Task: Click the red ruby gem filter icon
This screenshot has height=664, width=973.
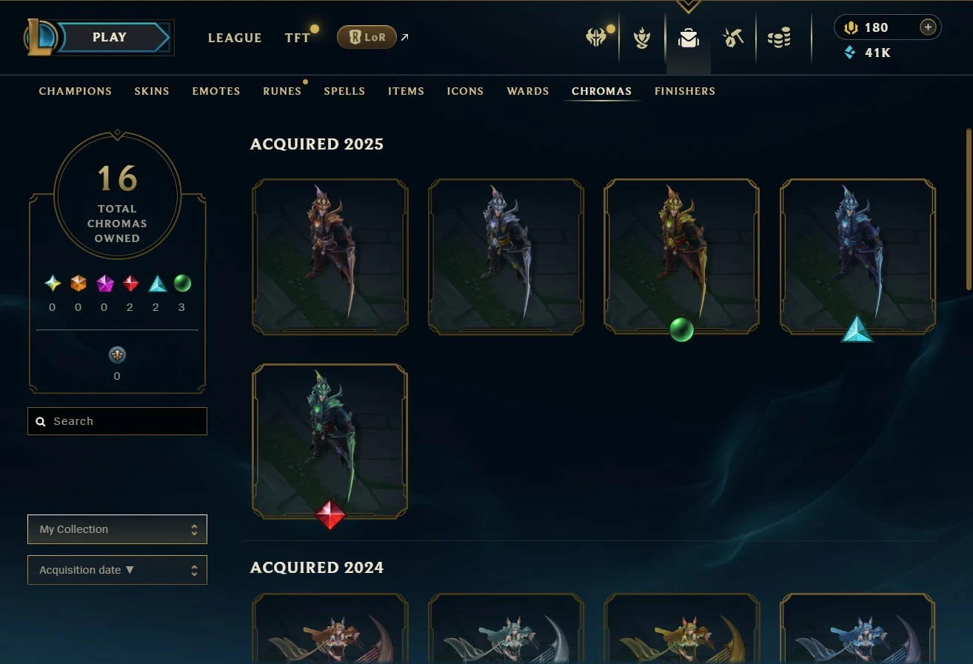Action: pos(130,284)
